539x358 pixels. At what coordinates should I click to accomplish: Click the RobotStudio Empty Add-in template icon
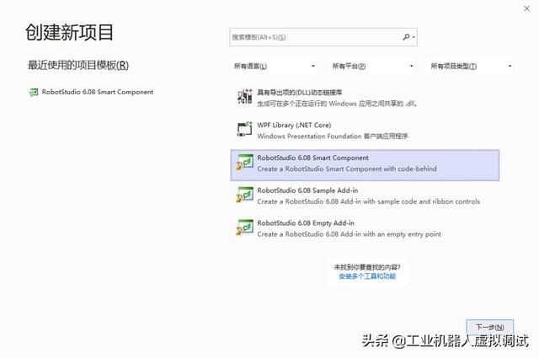pos(245,227)
